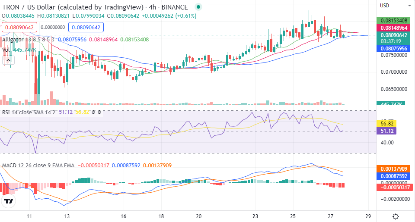This screenshot has height=222, width=415.
Task: Click the purple RSI value tag 51.12
Action: click(386, 131)
